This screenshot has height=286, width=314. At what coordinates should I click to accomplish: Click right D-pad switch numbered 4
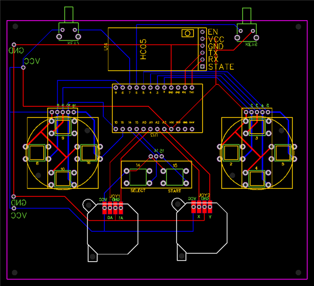tap(257, 179)
